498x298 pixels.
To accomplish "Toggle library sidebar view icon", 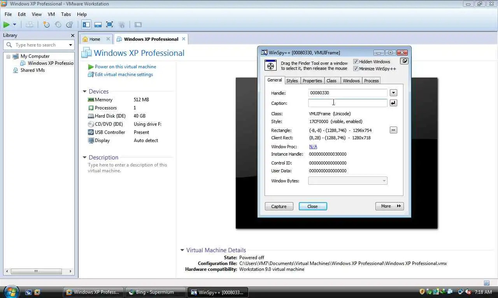I will point(86,24).
